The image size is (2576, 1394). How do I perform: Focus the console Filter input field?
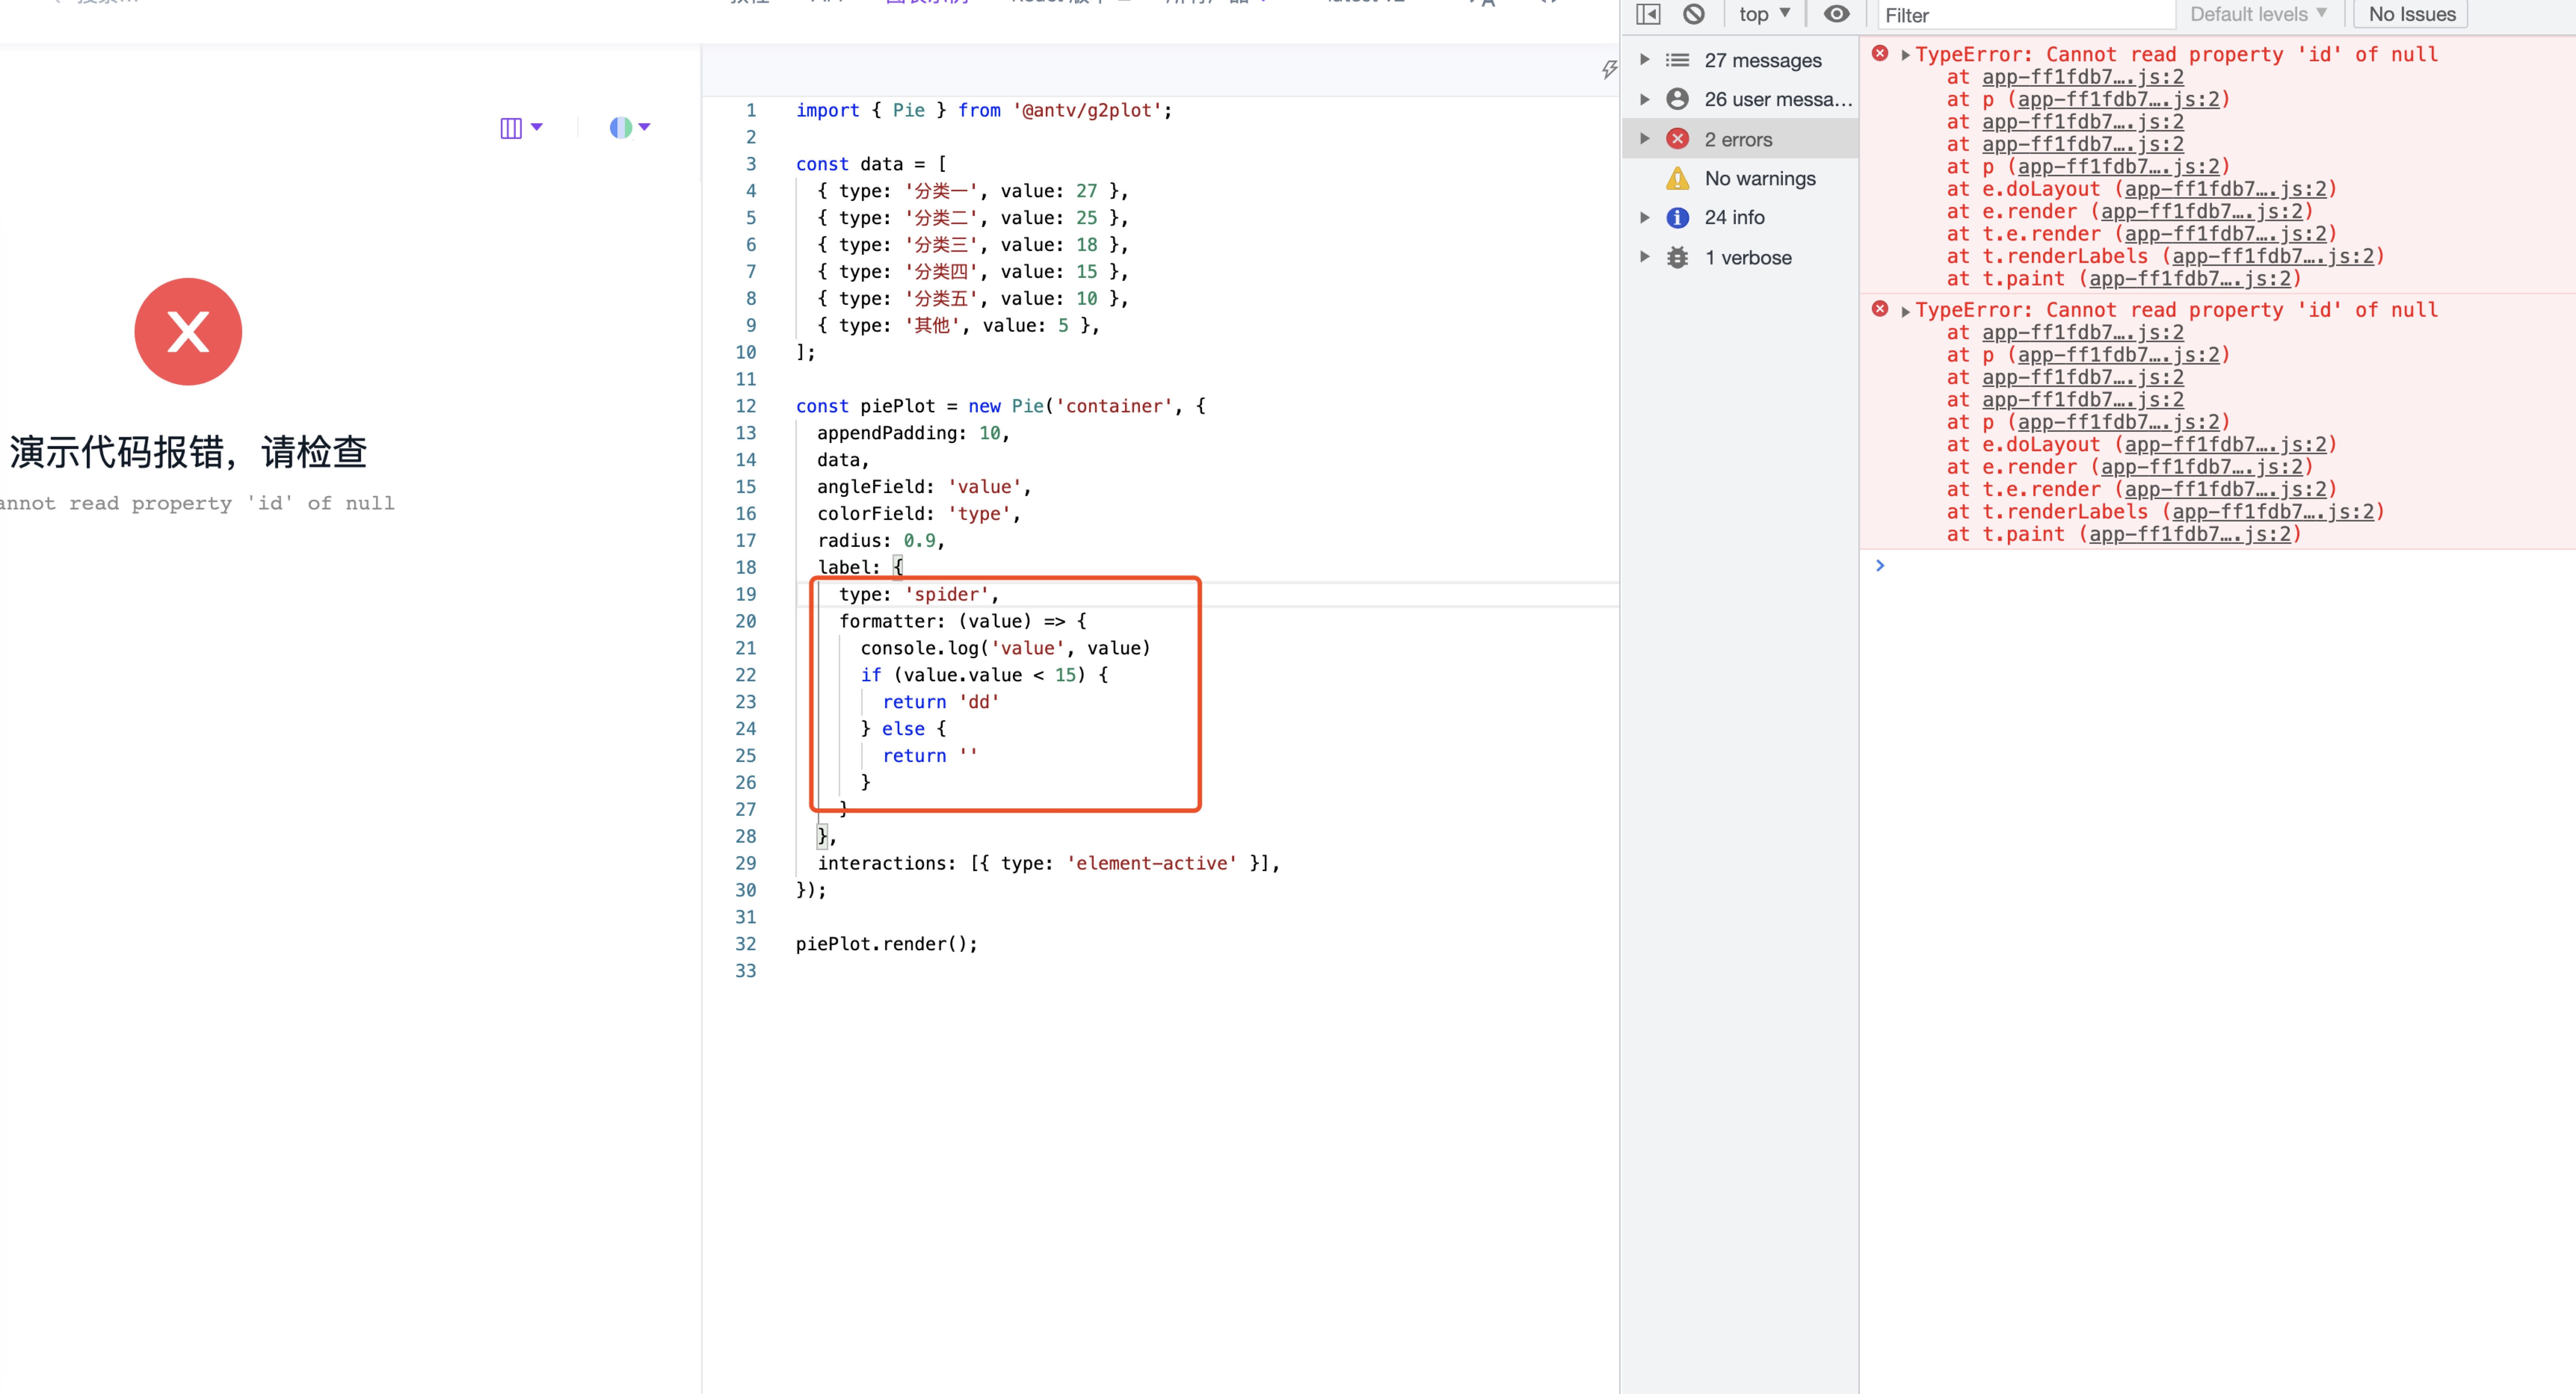click(x=2026, y=15)
